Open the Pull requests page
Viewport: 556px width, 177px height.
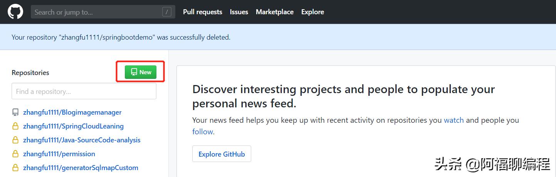202,12
